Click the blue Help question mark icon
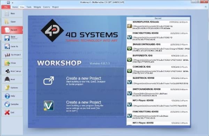 tap(7, 96)
